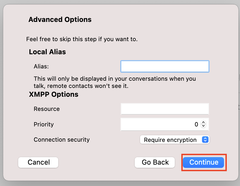
Task: Click the blue chevron on Require encryption
Action: (x=205, y=139)
